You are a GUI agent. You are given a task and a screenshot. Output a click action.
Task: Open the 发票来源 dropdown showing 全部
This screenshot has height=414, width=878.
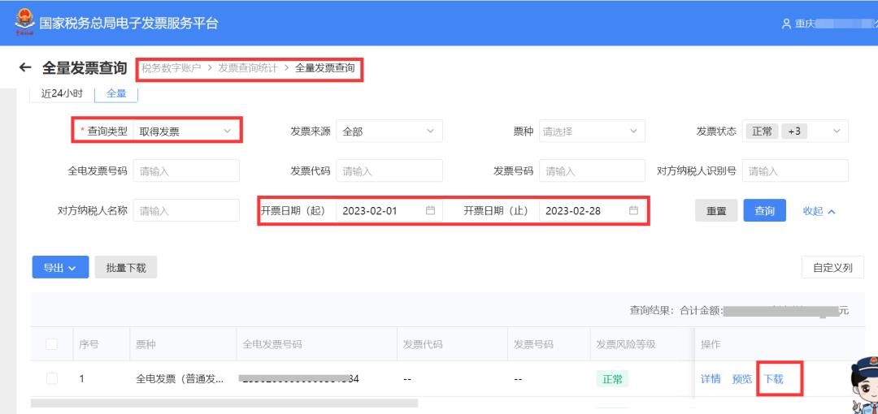(389, 131)
